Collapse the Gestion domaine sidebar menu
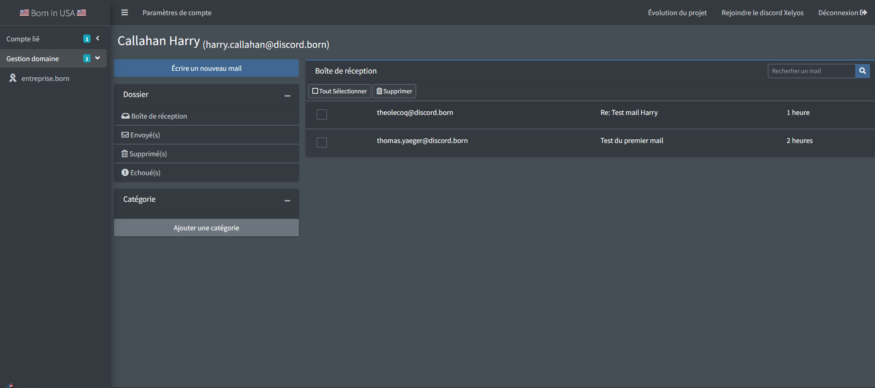Screen dimensions: 875x388 coord(97,58)
